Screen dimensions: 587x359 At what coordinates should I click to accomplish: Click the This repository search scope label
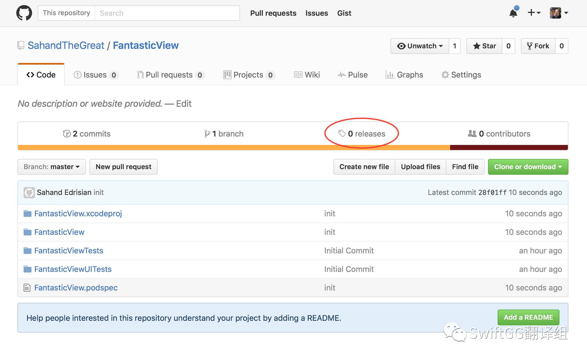[67, 13]
